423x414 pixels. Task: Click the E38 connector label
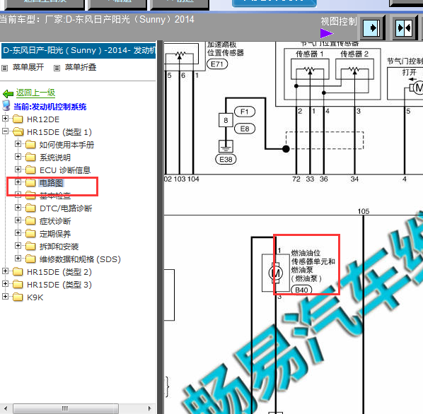tap(226, 160)
